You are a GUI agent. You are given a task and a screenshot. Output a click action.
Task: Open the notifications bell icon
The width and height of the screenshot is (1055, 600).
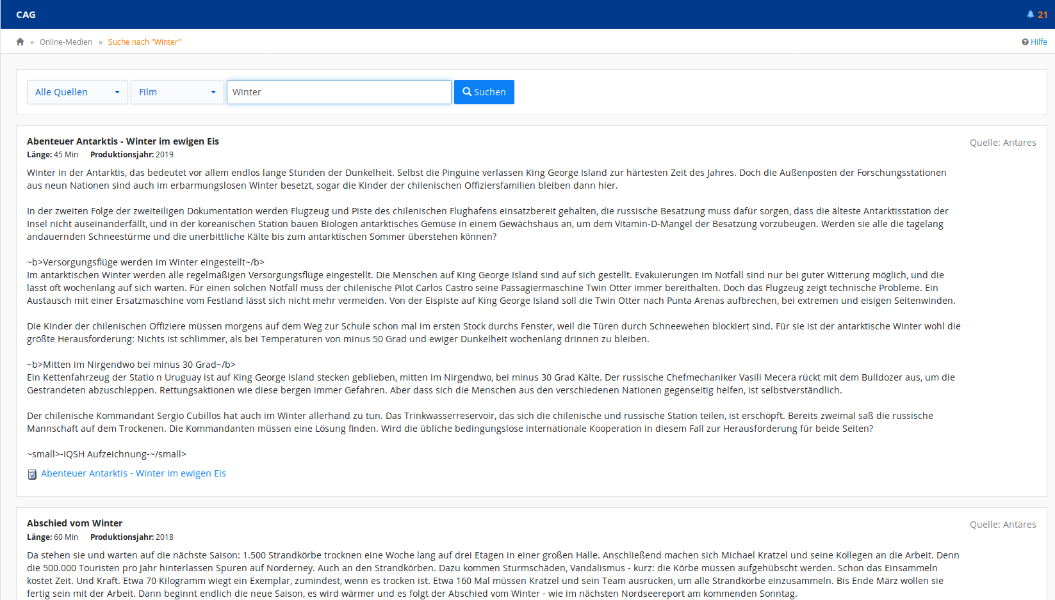(x=1030, y=14)
